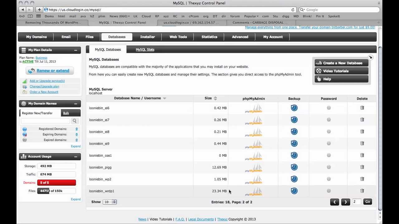399x224 pixels.
Task: Delete the looniebin_wrdp1 database
Action: (x=362, y=191)
